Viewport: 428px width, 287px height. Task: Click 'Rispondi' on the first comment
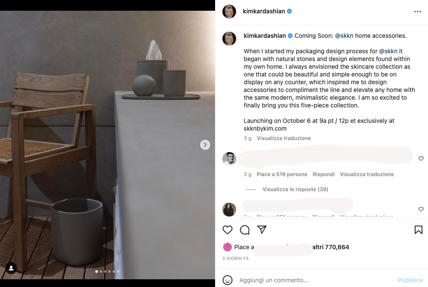coord(323,174)
